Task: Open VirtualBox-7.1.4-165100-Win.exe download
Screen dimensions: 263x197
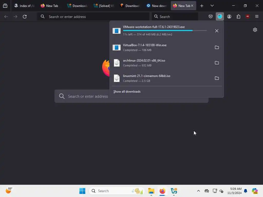Action: (161, 47)
